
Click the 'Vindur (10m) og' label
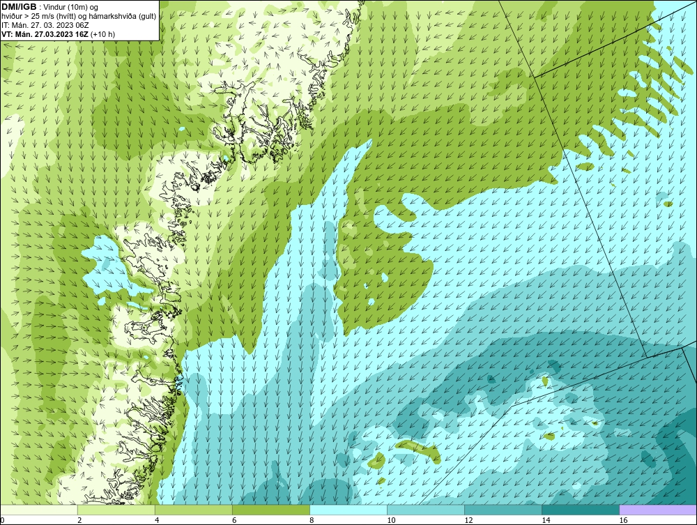(x=71, y=8)
